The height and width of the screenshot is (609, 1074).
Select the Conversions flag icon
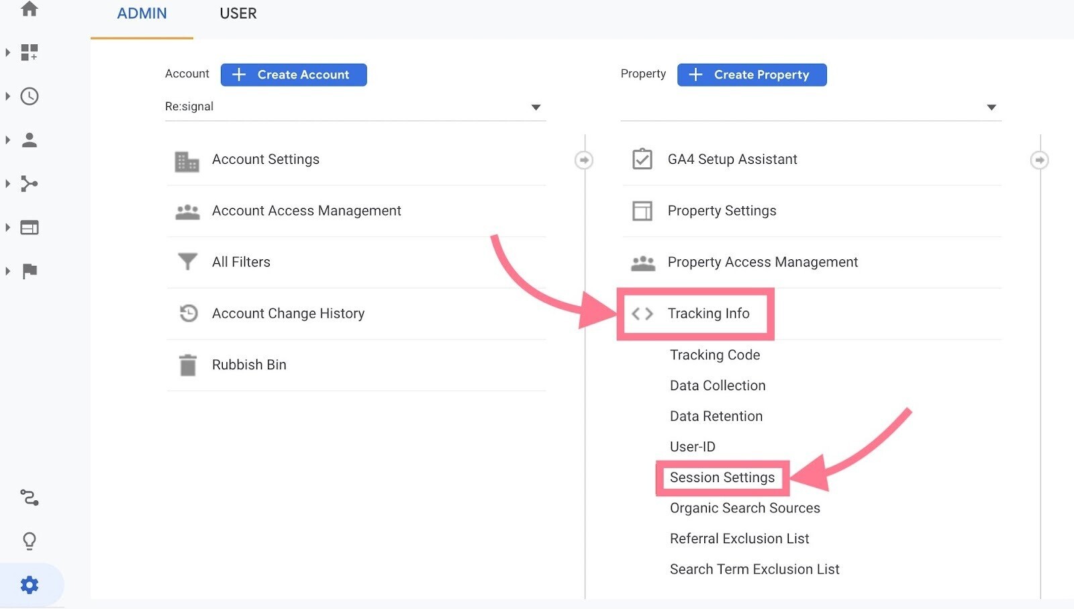coord(29,271)
